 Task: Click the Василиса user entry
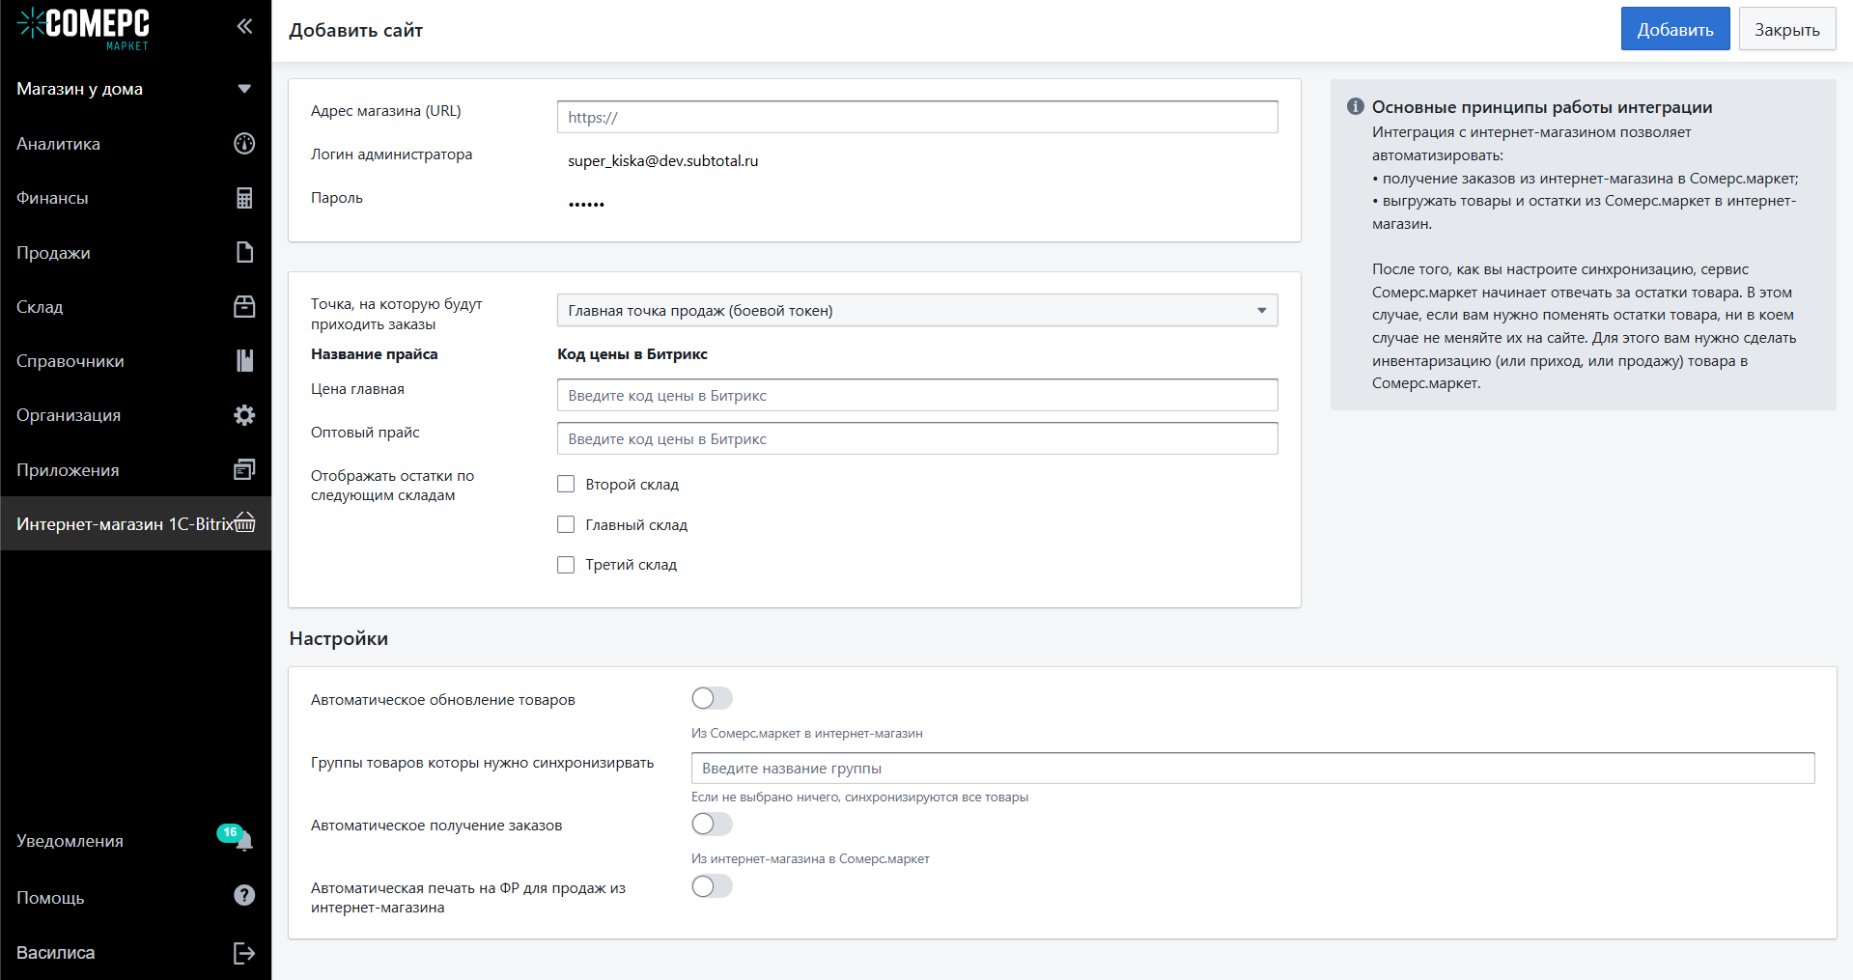pyautogui.click(x=135, y=953)
